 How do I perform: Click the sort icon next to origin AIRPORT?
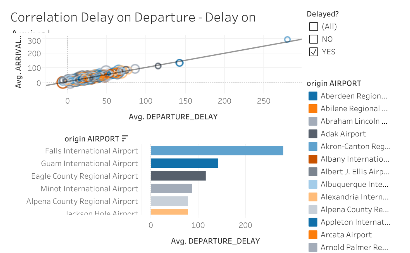coord(125,138)
